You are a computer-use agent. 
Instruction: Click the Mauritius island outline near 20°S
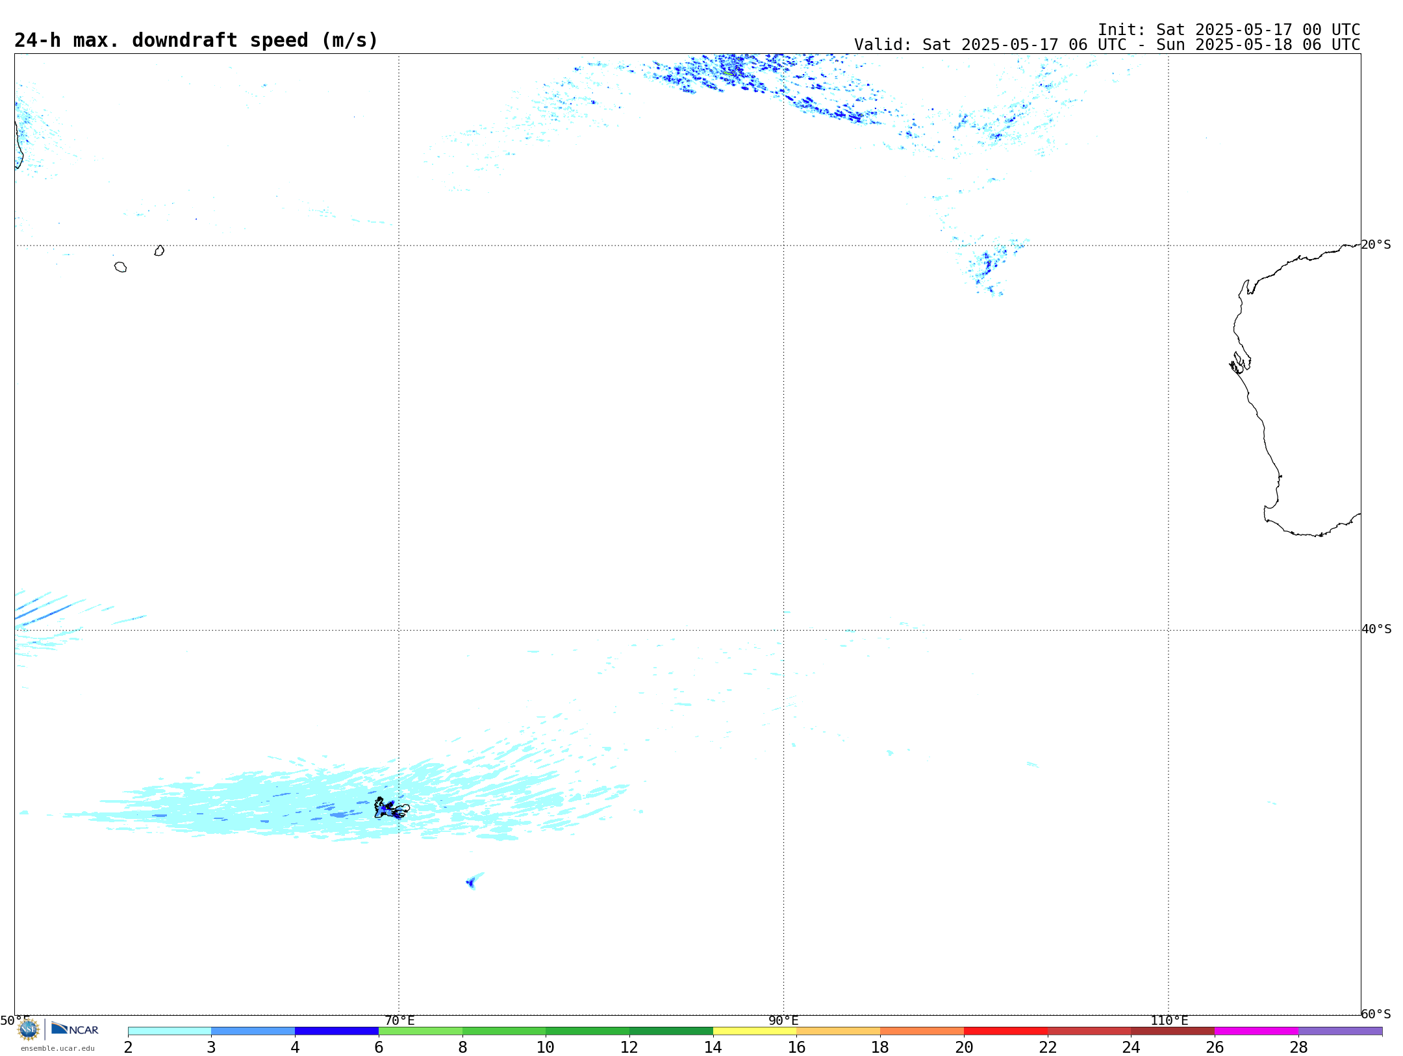(159, 251)
